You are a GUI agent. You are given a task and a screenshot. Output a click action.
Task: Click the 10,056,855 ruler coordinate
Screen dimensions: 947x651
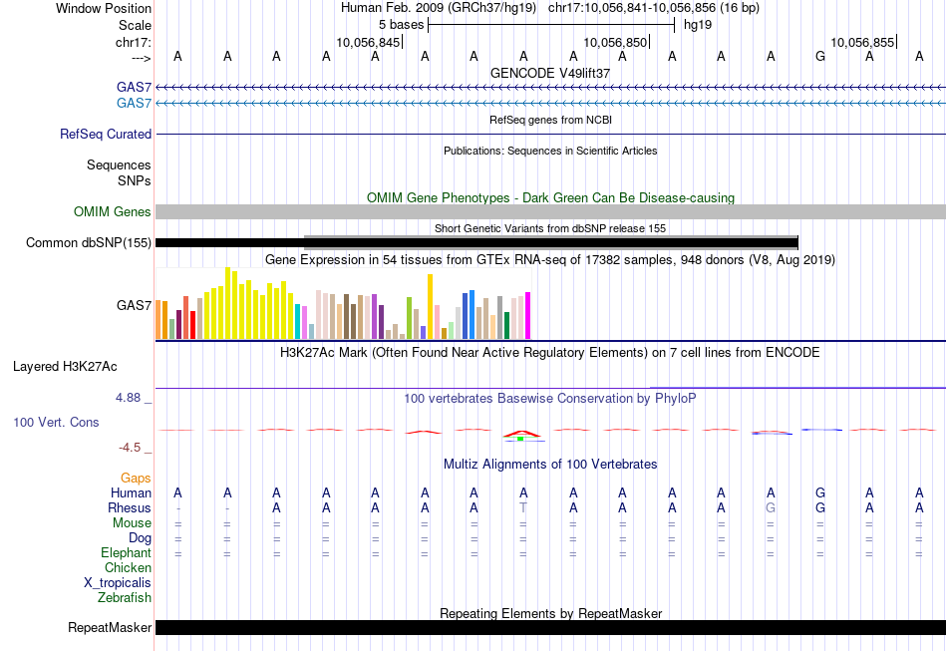click(x=862, y=42)
